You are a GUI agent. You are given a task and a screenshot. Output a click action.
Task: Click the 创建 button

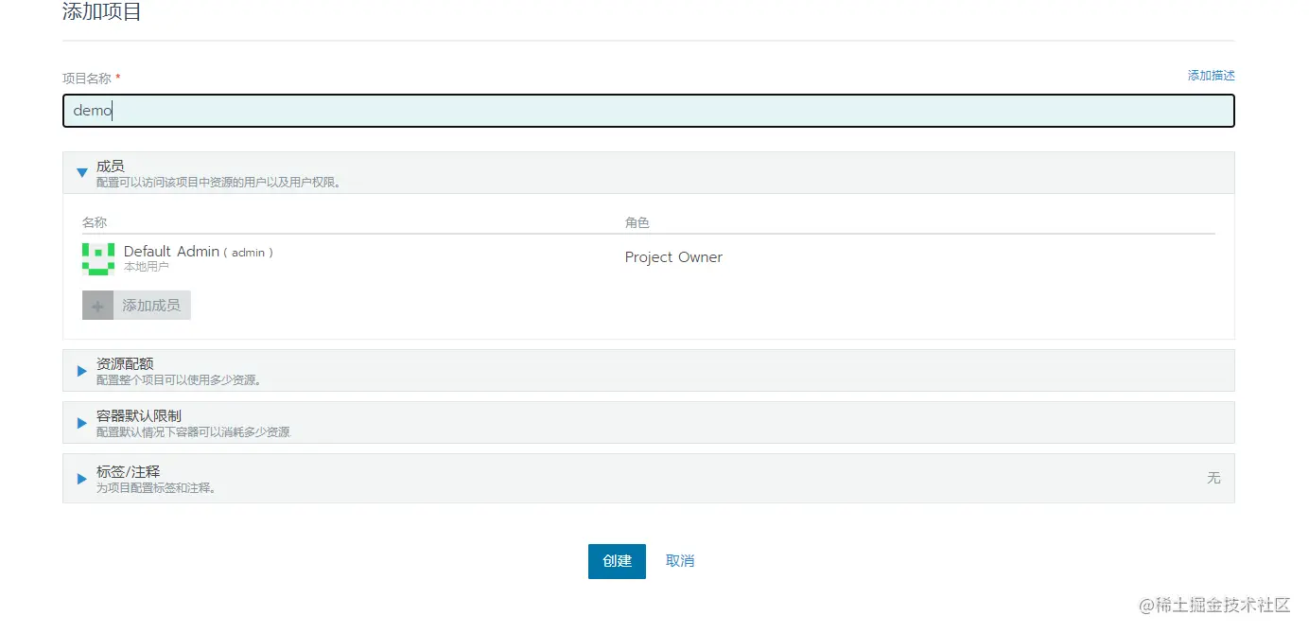(617, 561)
